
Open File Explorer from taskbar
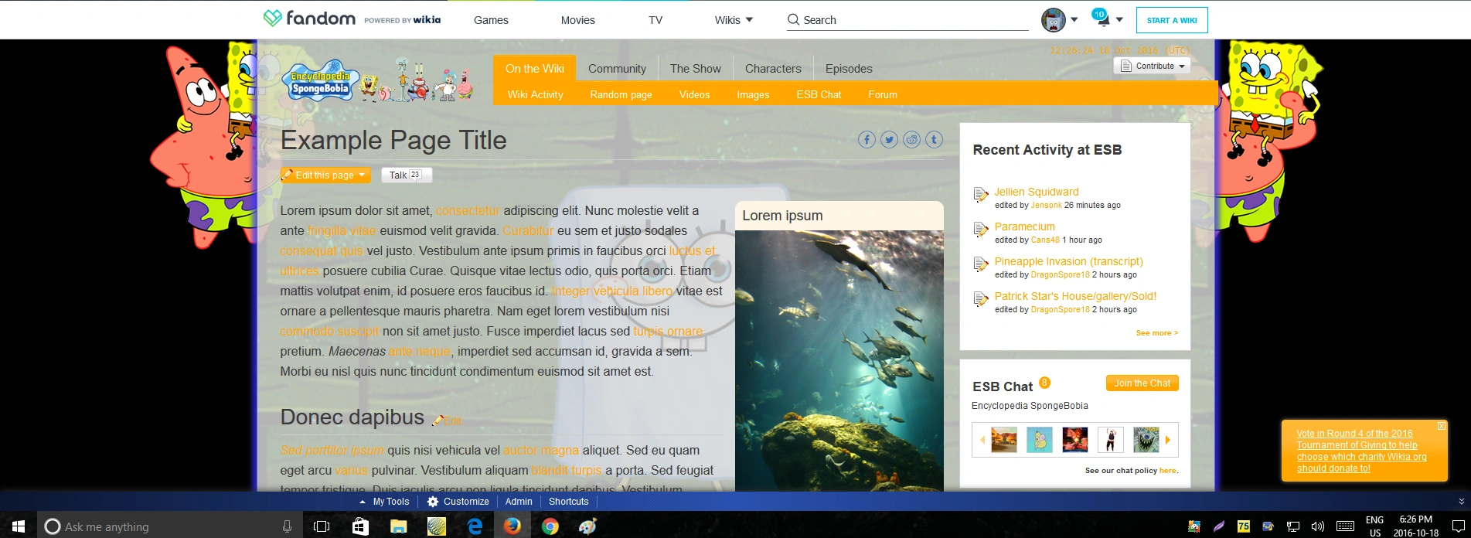coord(398,526)
